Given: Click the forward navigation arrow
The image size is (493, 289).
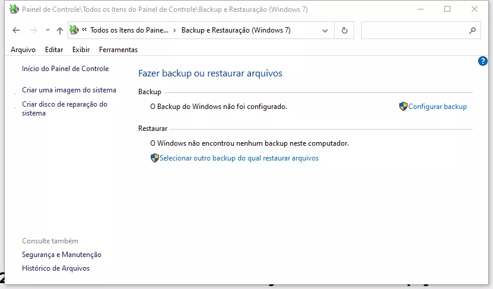Looking at the screenshot, I should point(34,30).
